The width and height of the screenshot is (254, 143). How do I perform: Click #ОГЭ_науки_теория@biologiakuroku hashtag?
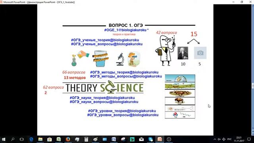click(x=102, y=98)
